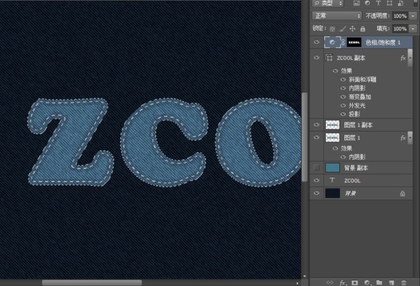Image resolution: width=420 pixels, height=286 pixels.
Task: Hide the 色相/饱和度 1 adjustment layer
Action: [x=316, y=42]
